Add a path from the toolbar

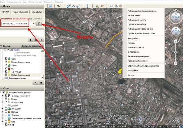[73, 6]
